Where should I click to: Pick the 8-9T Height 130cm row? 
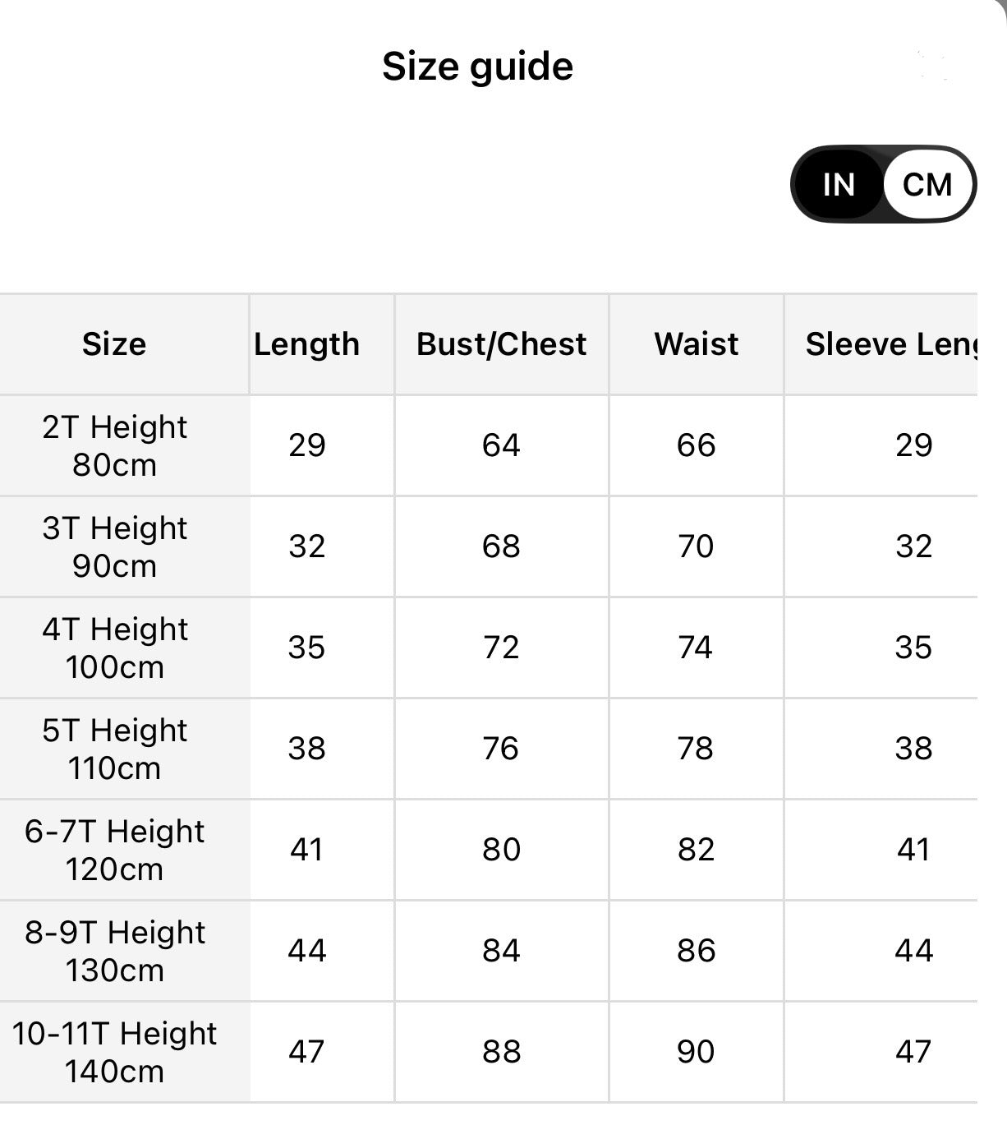pos(489,951)
